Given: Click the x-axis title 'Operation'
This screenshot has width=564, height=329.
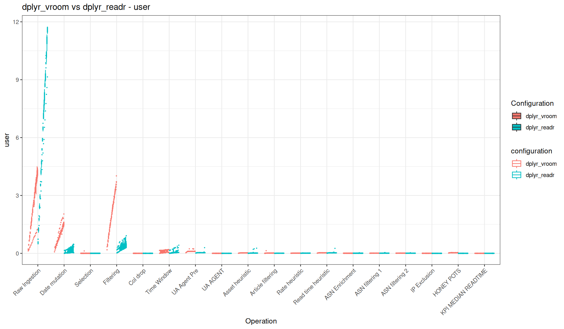Looking at the screenshot, I should [x=261, y=321].
